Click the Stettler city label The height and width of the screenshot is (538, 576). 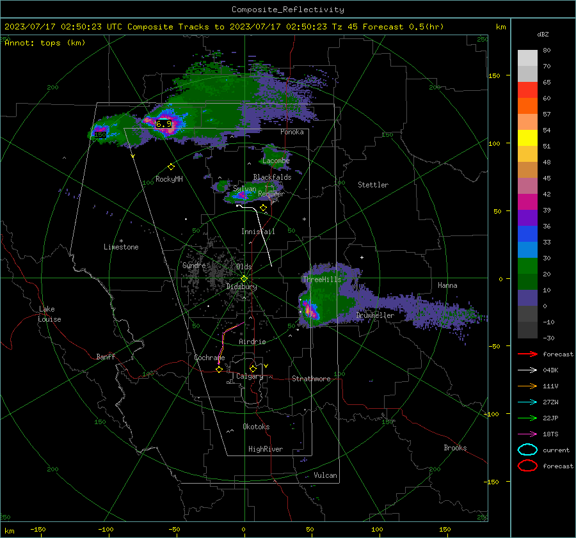click(x=373, y=185)
